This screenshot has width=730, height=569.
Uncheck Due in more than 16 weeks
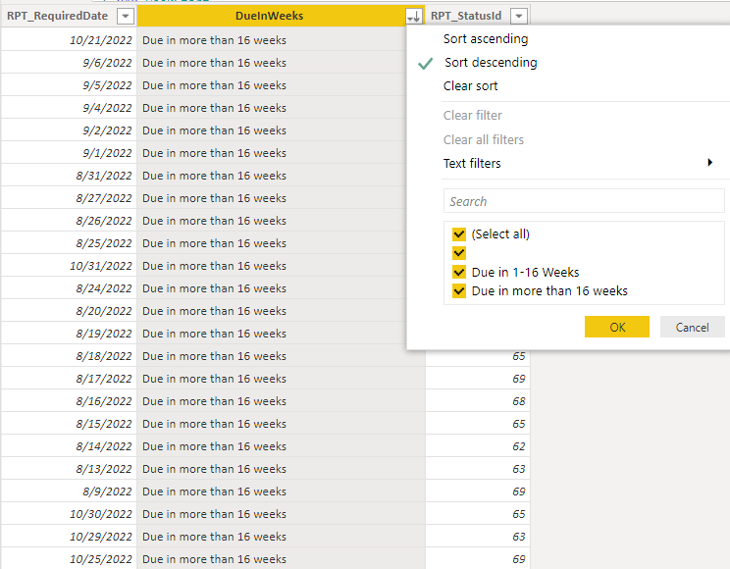(459, 291)
